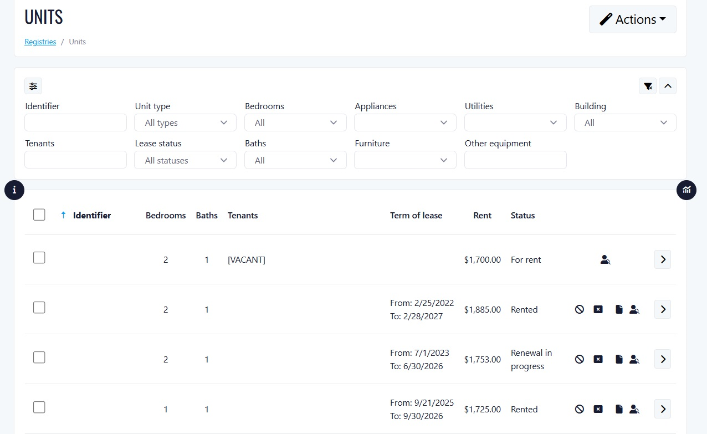Open details arrow for the $1,885.00 unit
Image resolution: width=707 pixels, height=434 pixels.
(x=663, y=309)
